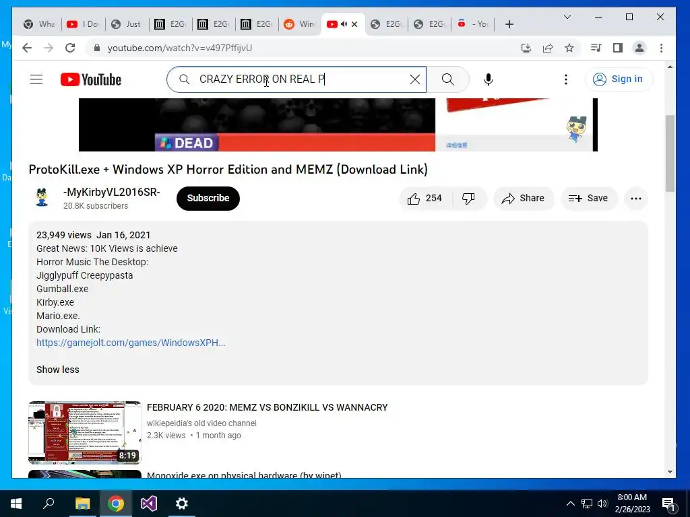
Task: Go to the YouTube home logo
Action: click(91, 79)
